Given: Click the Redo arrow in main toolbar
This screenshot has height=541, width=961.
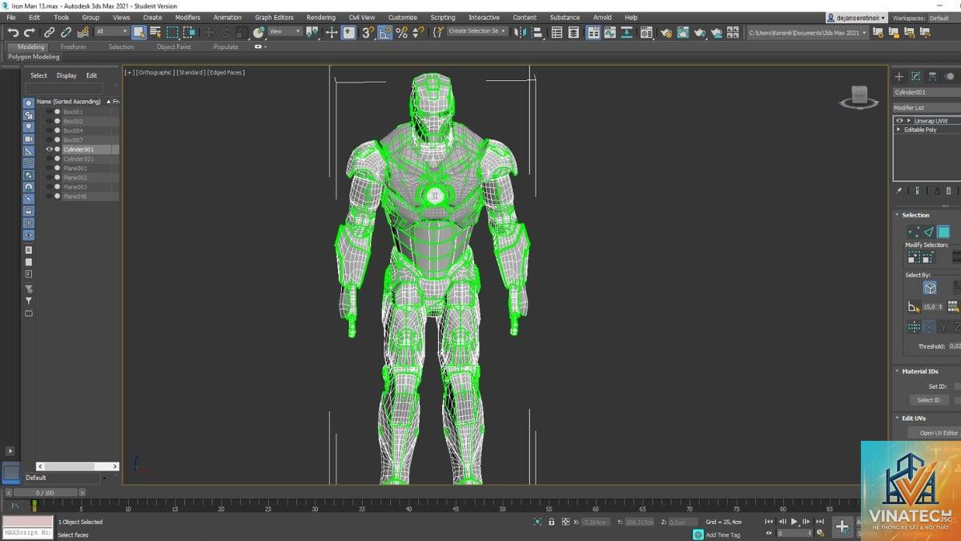Looking at the screenshot, I should coord(29,32).
